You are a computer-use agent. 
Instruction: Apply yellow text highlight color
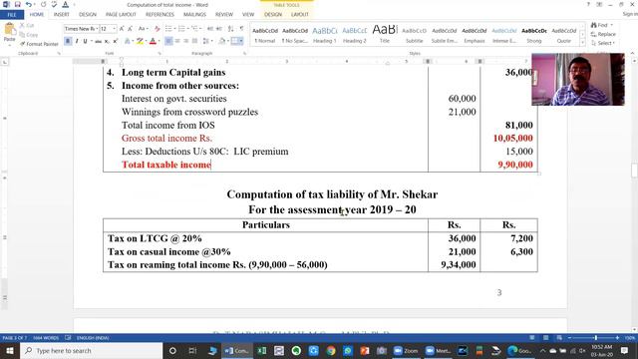(140, 41)
